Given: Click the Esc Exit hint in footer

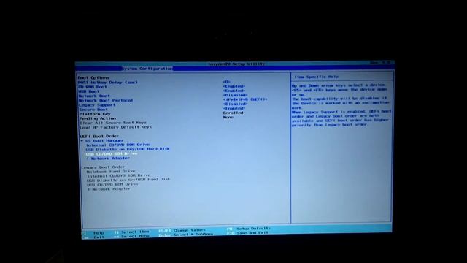Looking at the screenshot, I should tap(93, 237).
